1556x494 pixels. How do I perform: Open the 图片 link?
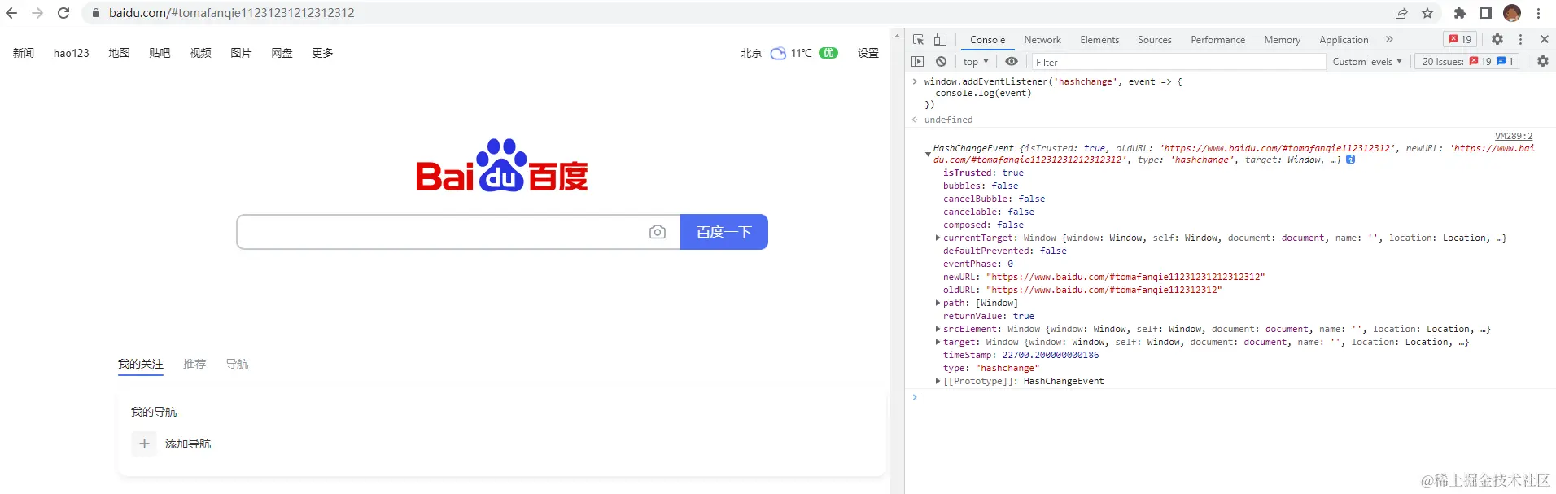[x=241, y=53]
